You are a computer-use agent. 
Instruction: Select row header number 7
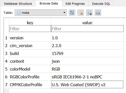click(x=6, y=84)
